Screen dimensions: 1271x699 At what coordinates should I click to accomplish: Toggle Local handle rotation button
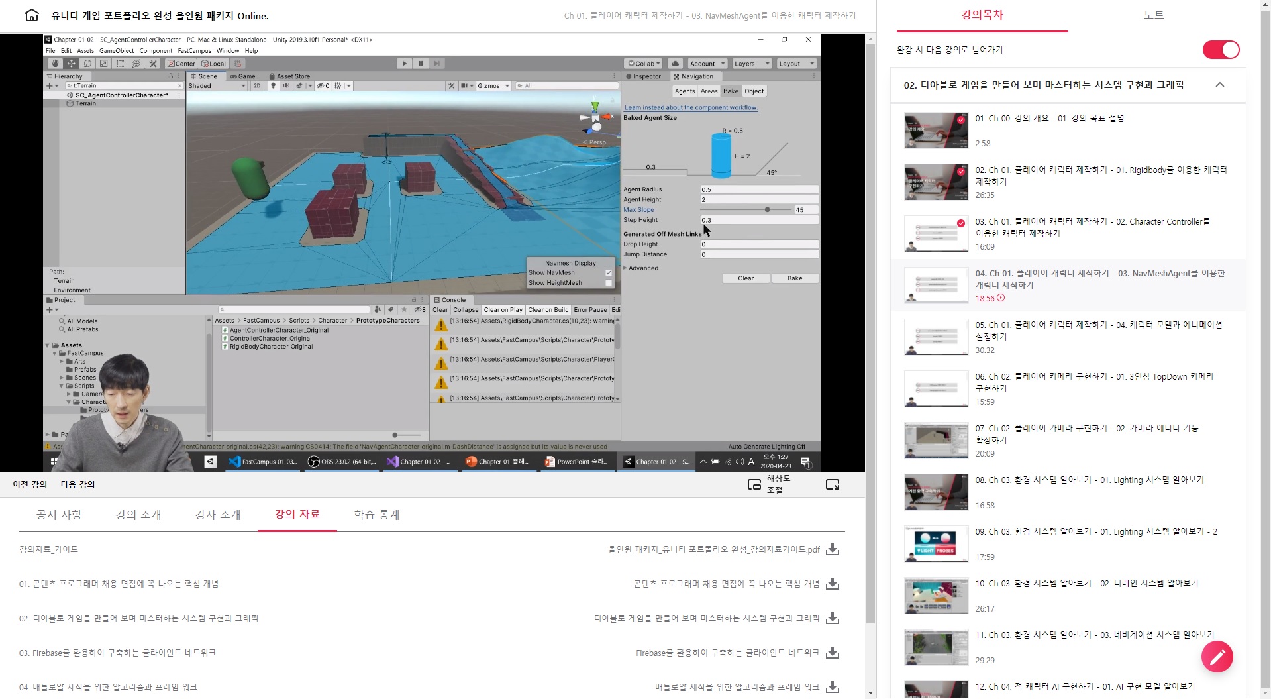[x=214, y=64]
